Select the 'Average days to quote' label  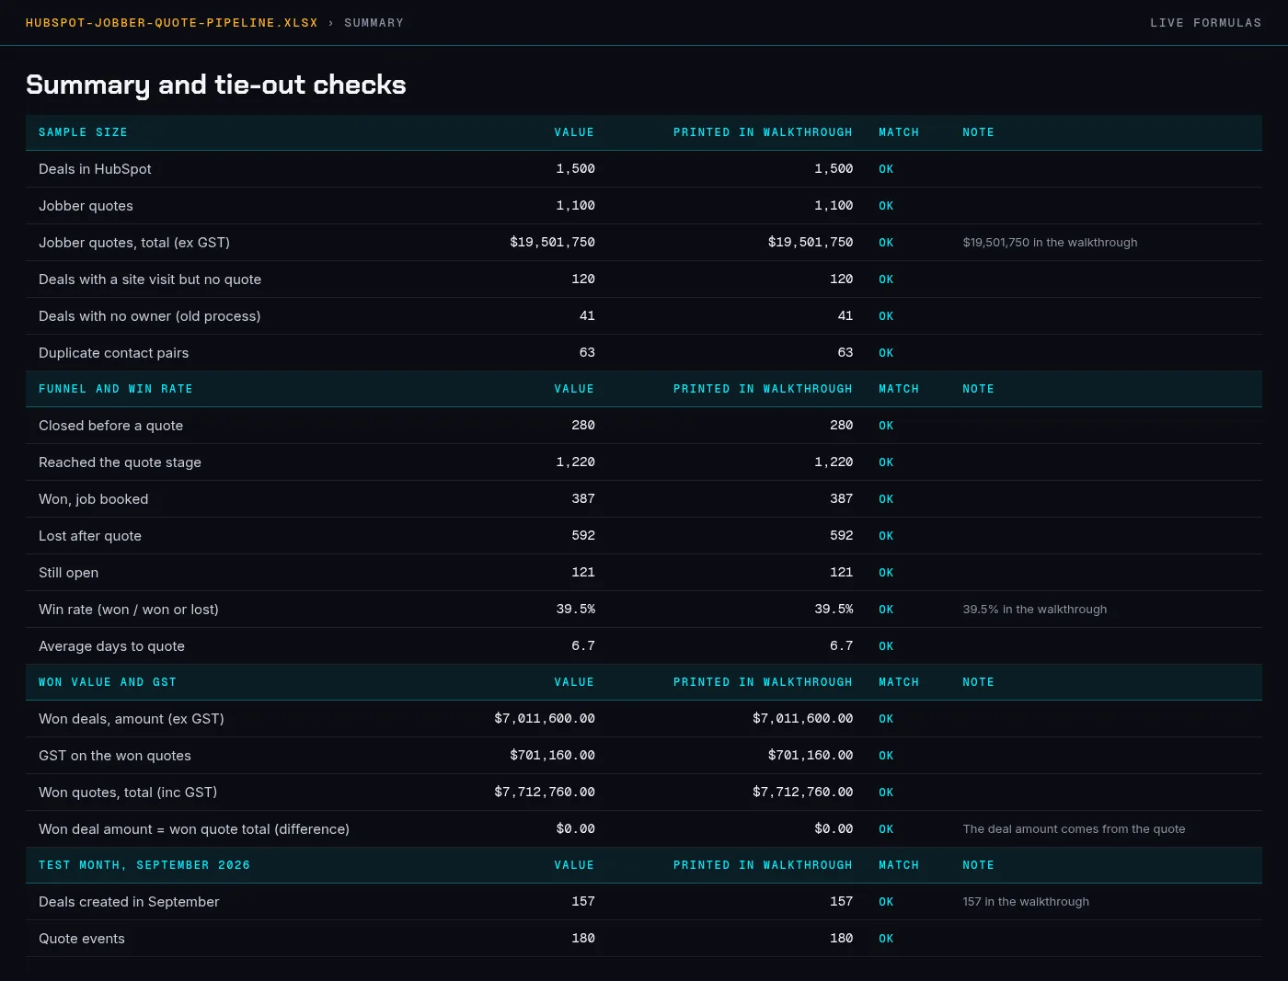point(111,646)
